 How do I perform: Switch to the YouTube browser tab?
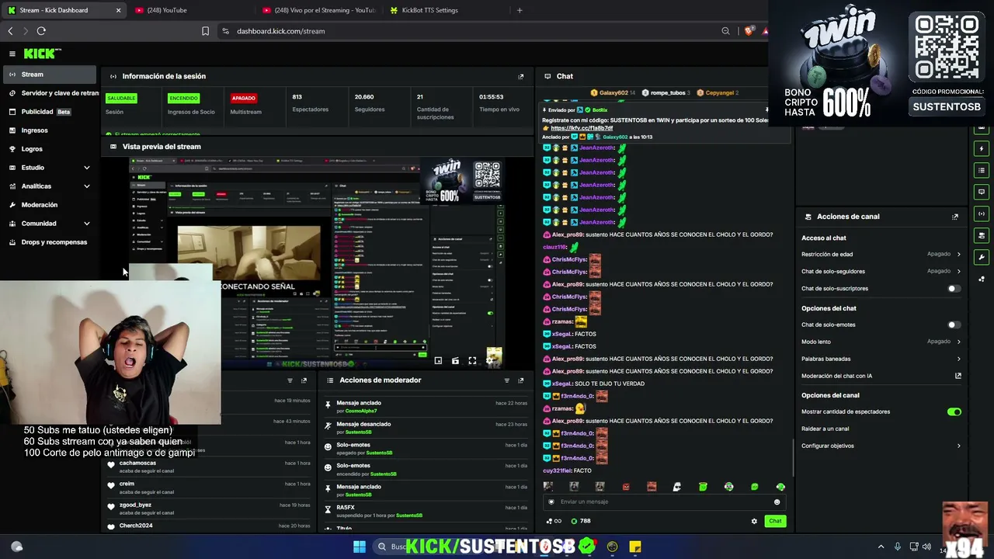[x=190, y=10]
